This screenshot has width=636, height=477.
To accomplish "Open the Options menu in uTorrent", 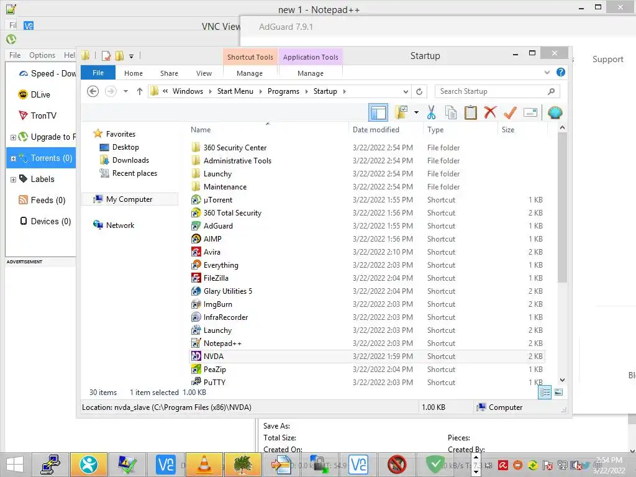I will [42, 55].
